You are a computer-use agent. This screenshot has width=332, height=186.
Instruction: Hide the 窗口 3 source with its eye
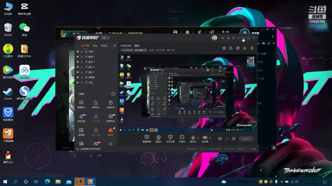(x=78, y=62)
